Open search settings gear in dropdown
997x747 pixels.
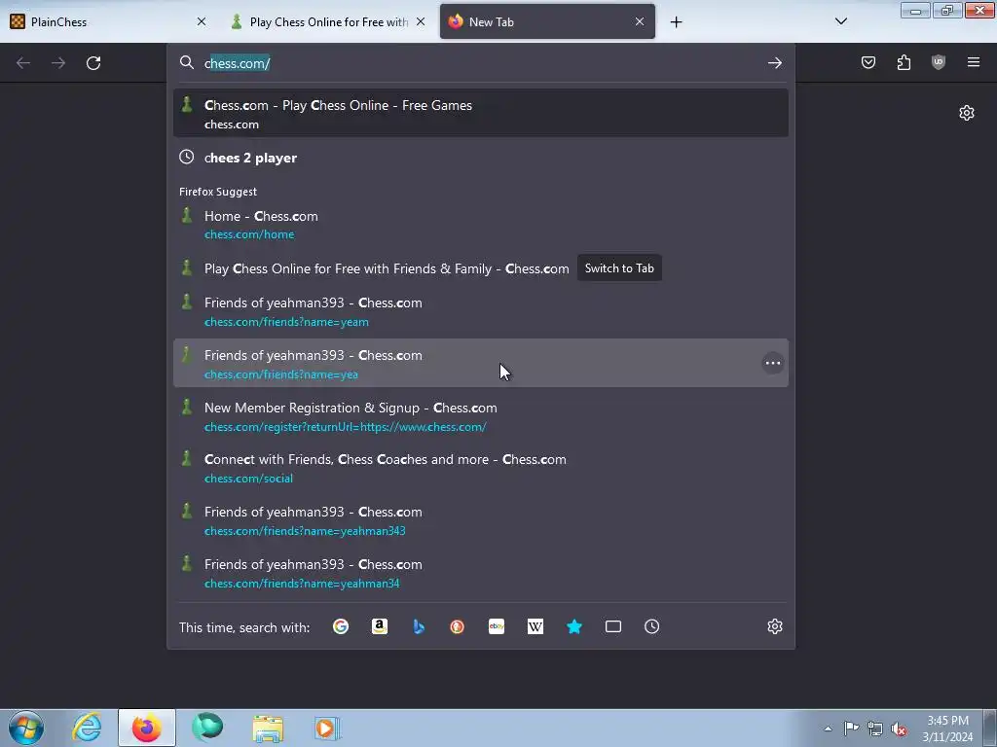(x=774, y=627)
